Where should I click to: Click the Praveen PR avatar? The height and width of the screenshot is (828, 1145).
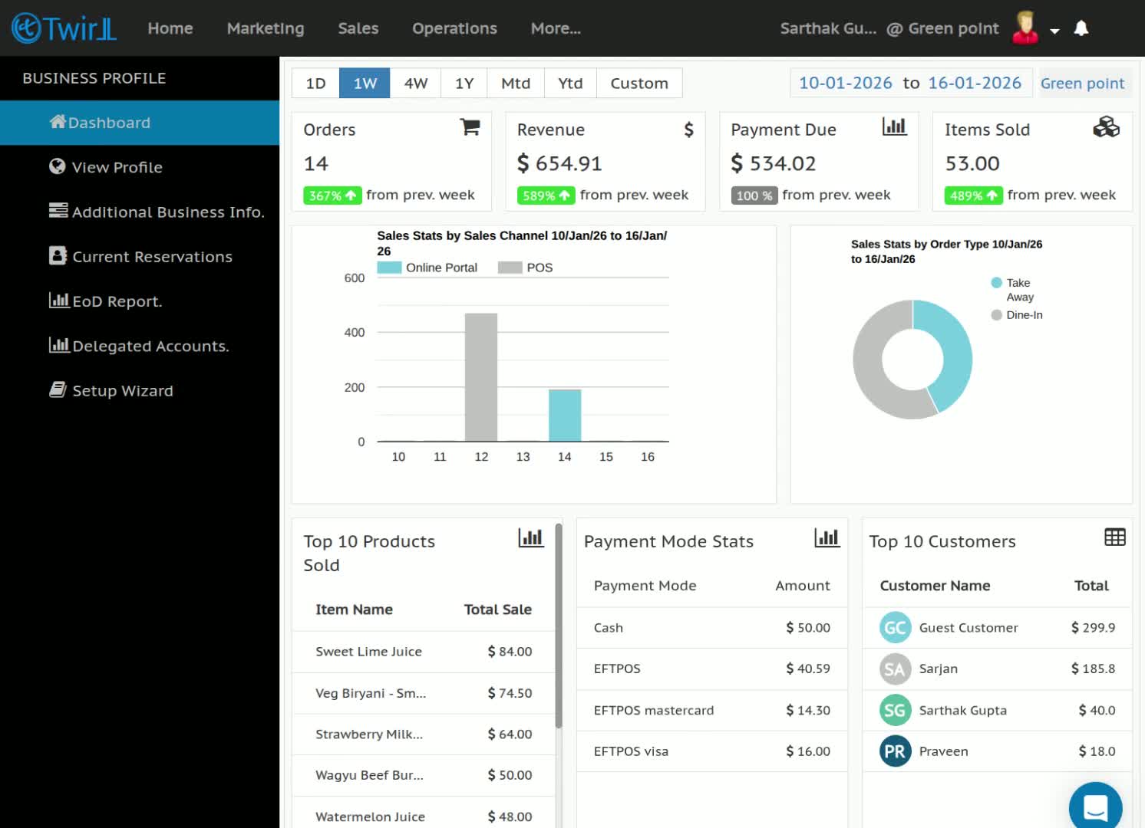click(x=895, y=751)
